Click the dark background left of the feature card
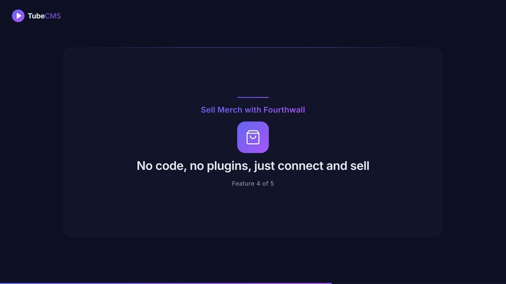The width and height of the screenshot is (506, 284). pyautogui.click(x=32, y=142)
